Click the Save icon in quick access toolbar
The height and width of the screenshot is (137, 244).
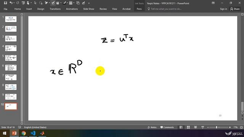pyautogui.click(x=5, y=3)
